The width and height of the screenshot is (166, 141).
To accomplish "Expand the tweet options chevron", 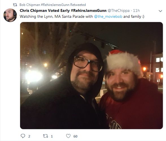I will pyautogui.click(x=160, y=11).
